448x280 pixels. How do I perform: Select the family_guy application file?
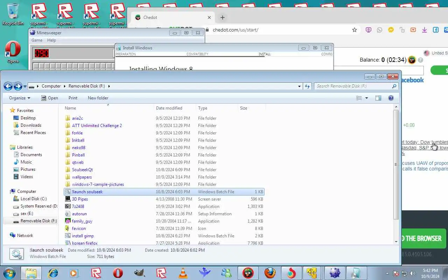(x=82, y=221)
